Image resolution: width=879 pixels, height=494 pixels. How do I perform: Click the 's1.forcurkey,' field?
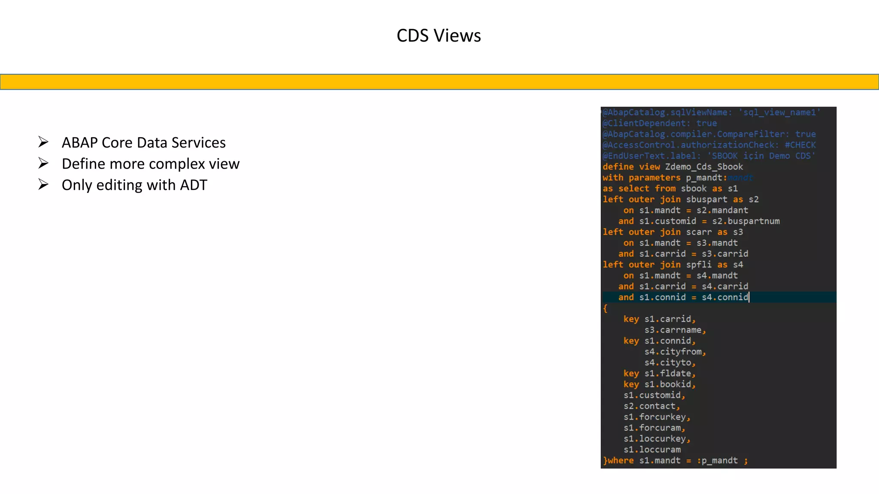pos(657,417)
